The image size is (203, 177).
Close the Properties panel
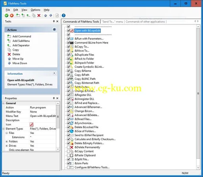click(x=57, y=98)
